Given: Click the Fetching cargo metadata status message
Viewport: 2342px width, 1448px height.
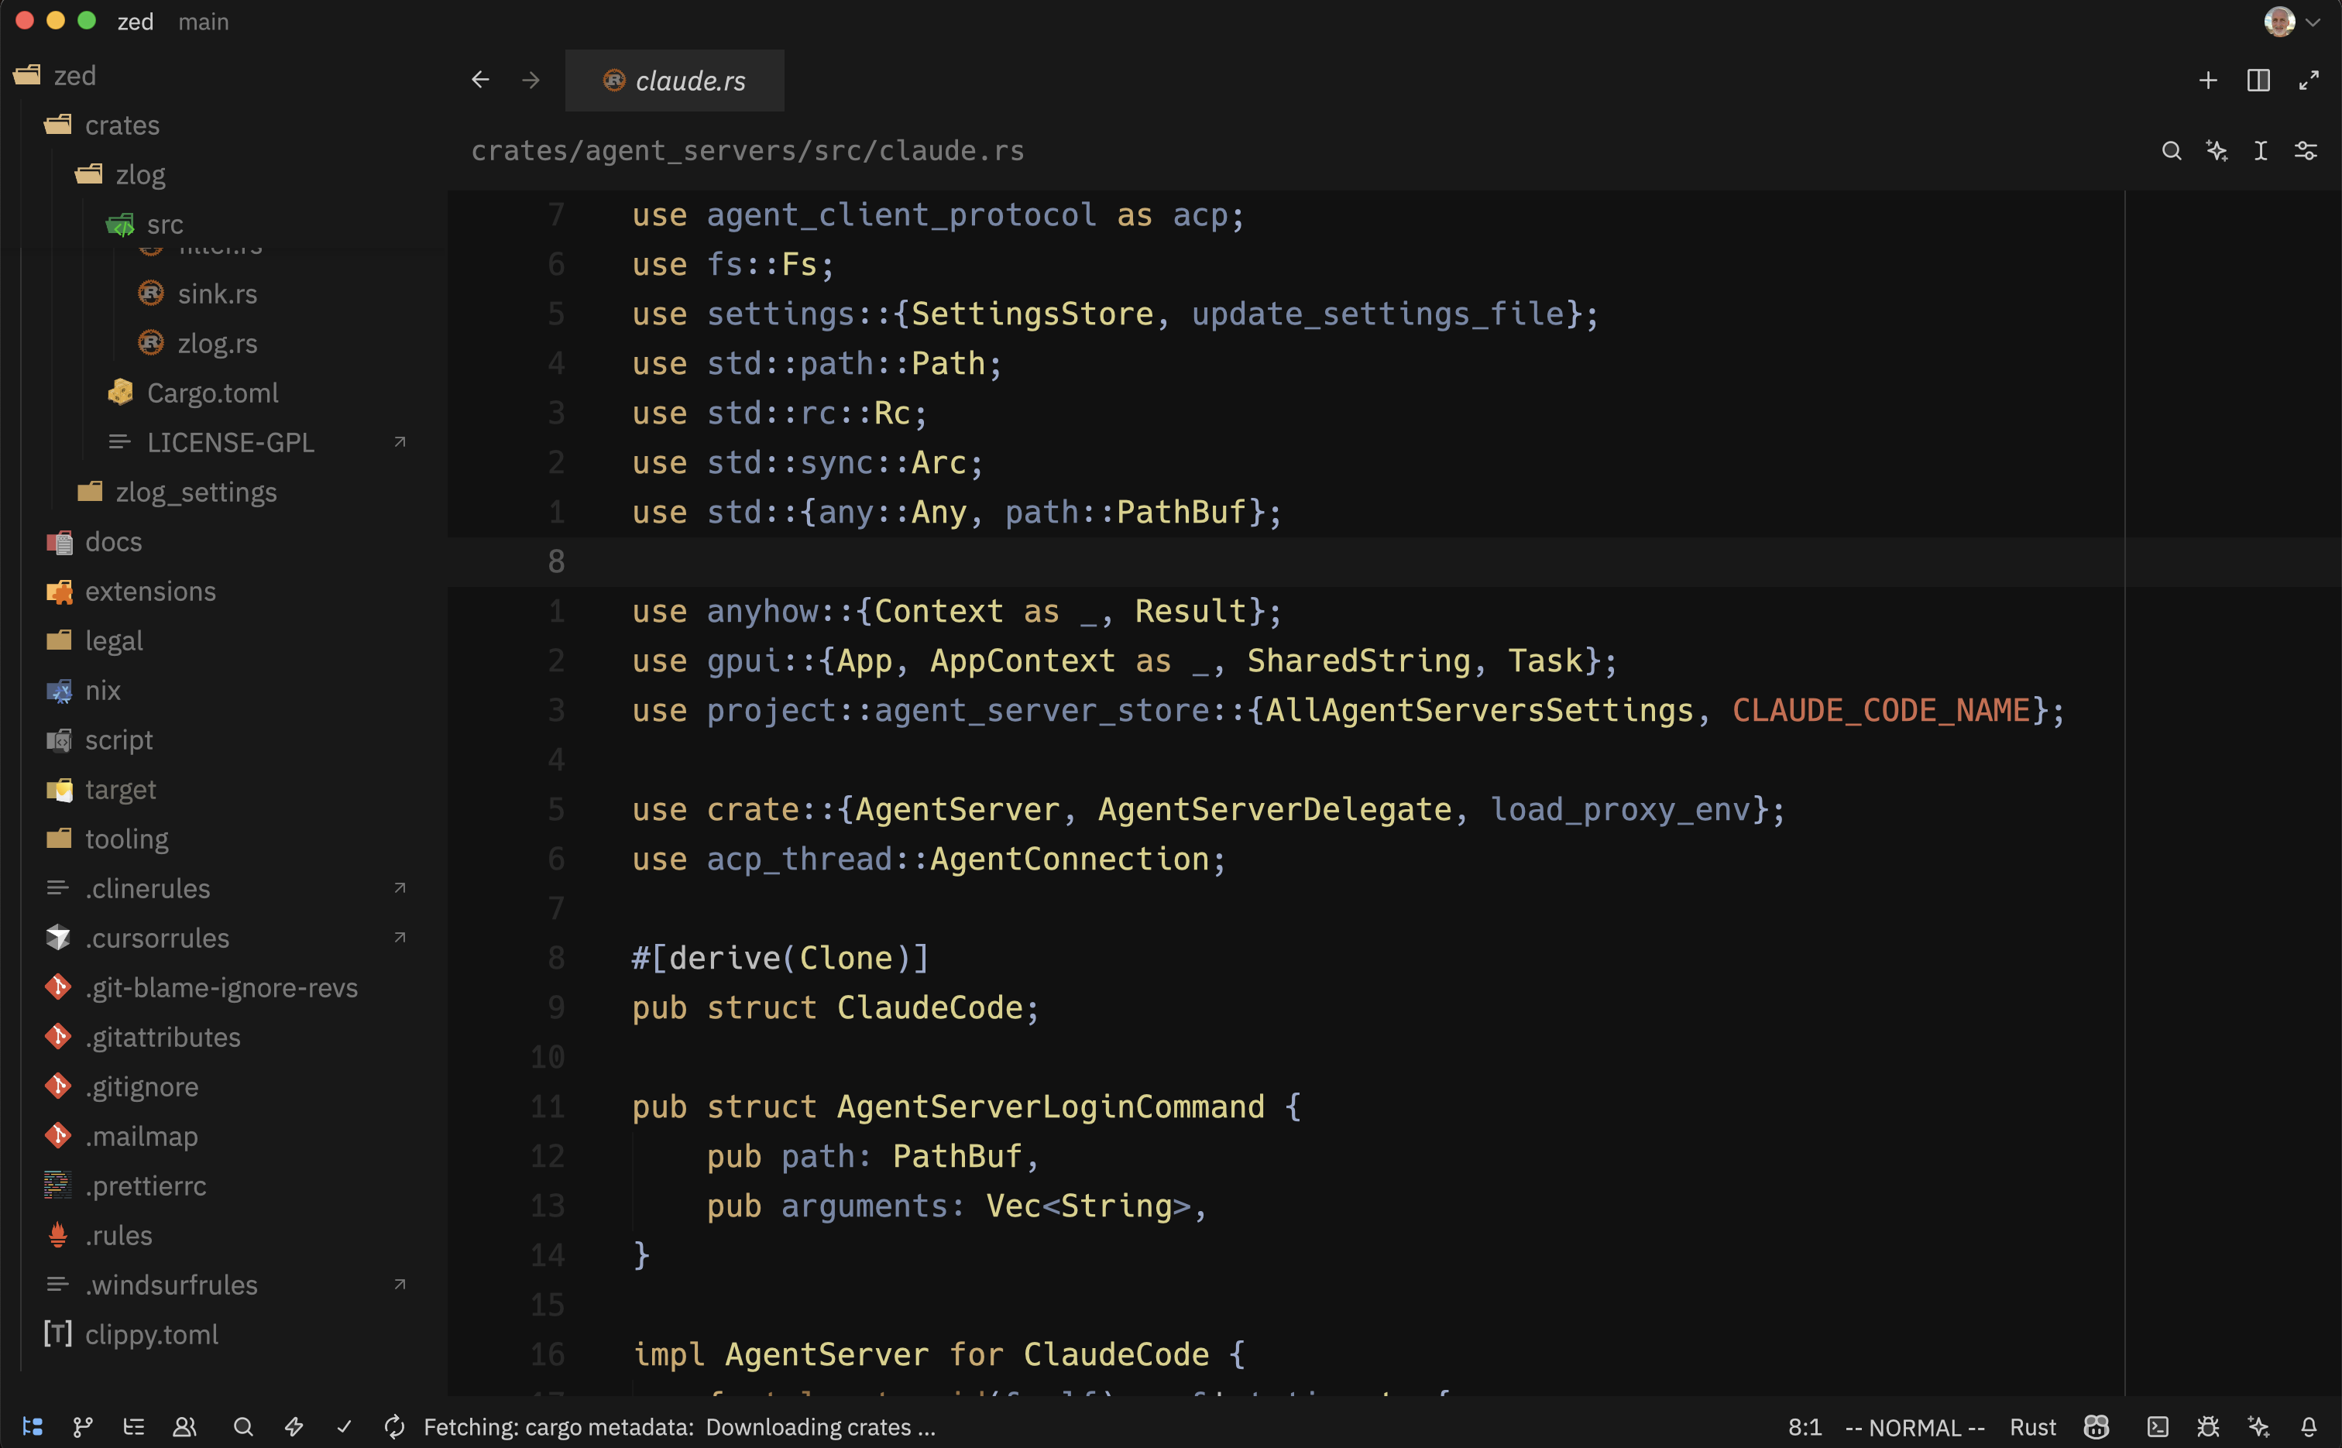Looking at the screenshot, I should pyautogui.click(x=679, y=1427).
